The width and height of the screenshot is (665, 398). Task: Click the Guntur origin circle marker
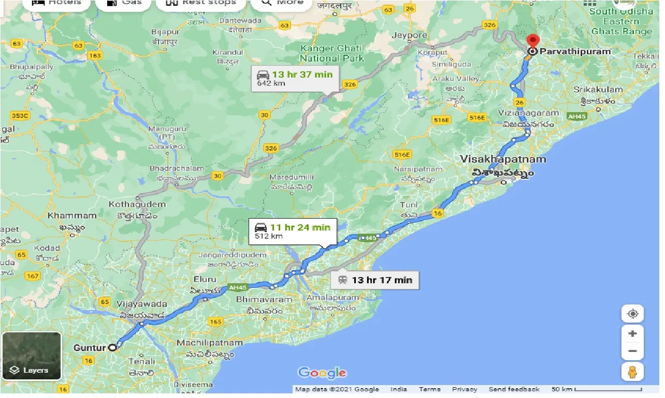[112, 348]
